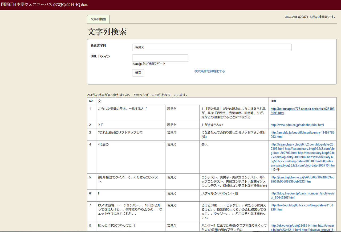Click right context text beginning 」「老け見え」 in row 1
Viewport: 341px width, 232px height.
coord(234,113)
